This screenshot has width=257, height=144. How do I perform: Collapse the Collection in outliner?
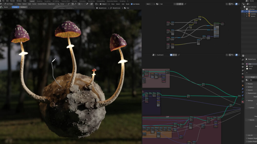[245, 9]
